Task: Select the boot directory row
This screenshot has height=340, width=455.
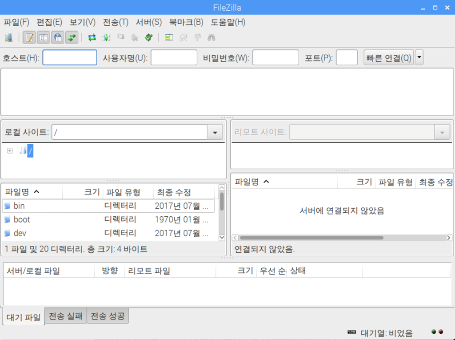Action: pos(108,219)
